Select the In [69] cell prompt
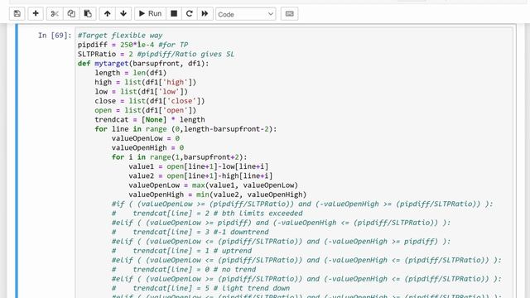This screenshot has height=298, width=530. tap(55, 35)
